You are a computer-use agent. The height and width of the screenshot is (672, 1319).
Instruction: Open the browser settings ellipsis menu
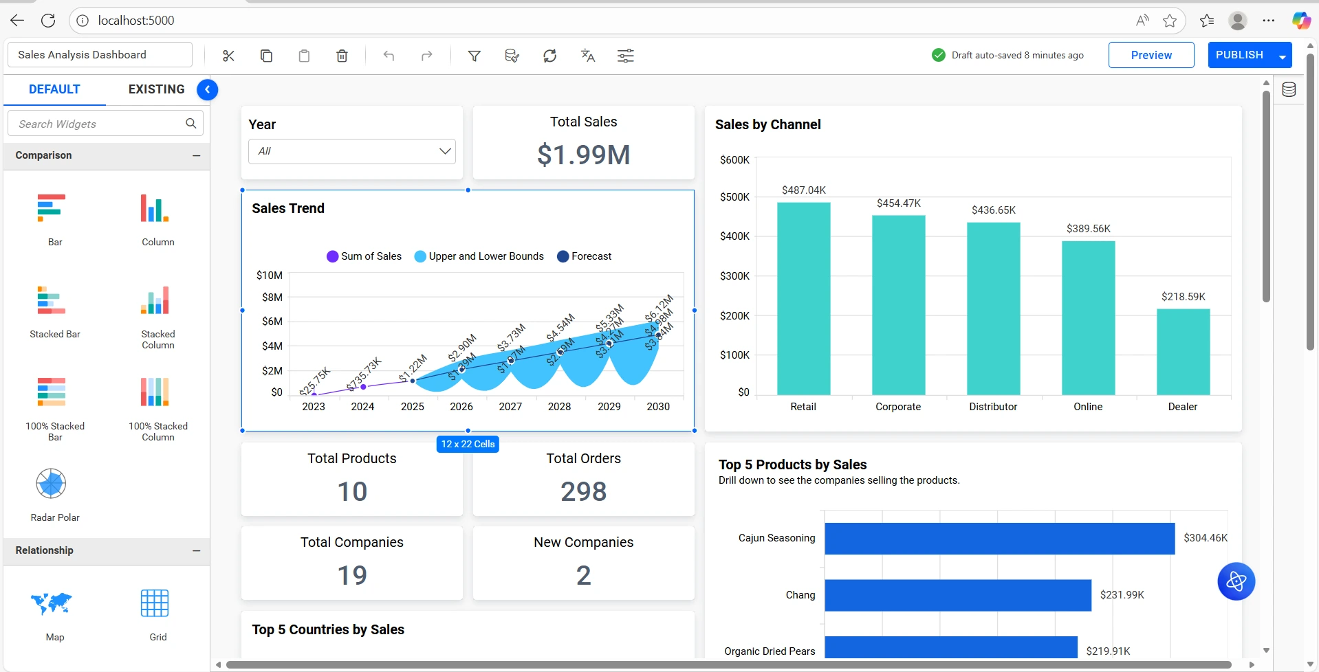[x=1269, y=21]
